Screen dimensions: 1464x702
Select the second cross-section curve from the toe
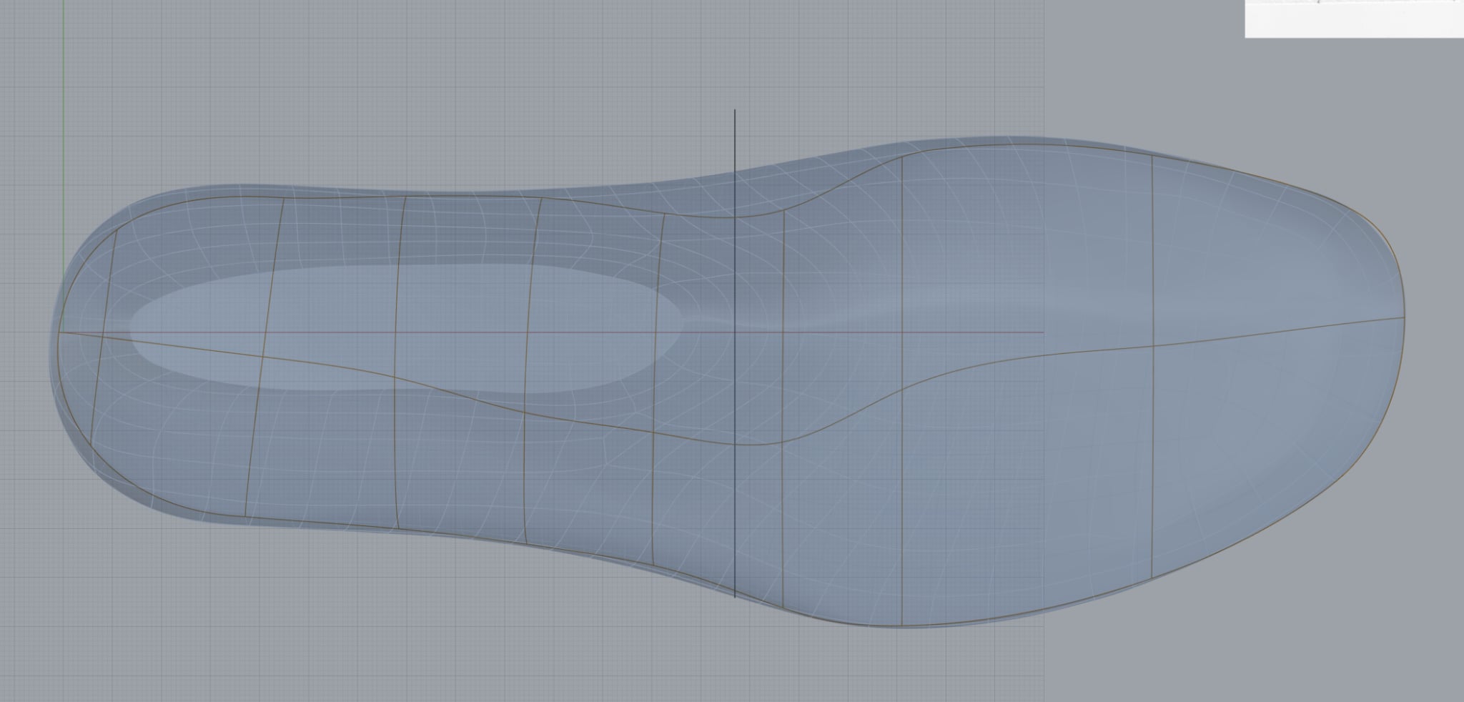[902, 500]
